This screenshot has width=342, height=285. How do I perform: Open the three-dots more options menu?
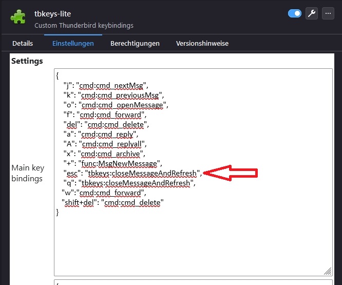coord(328,14)
